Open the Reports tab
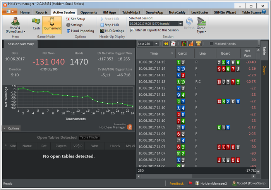The image size is (271, 190). (41, 12)
